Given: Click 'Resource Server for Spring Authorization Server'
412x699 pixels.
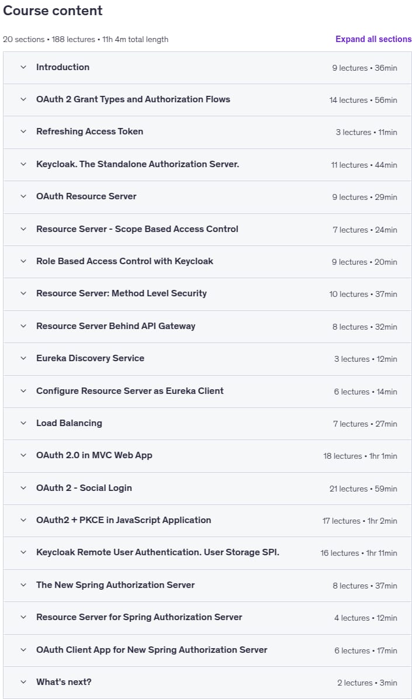Looking at the screenshot, I should 139,617.
